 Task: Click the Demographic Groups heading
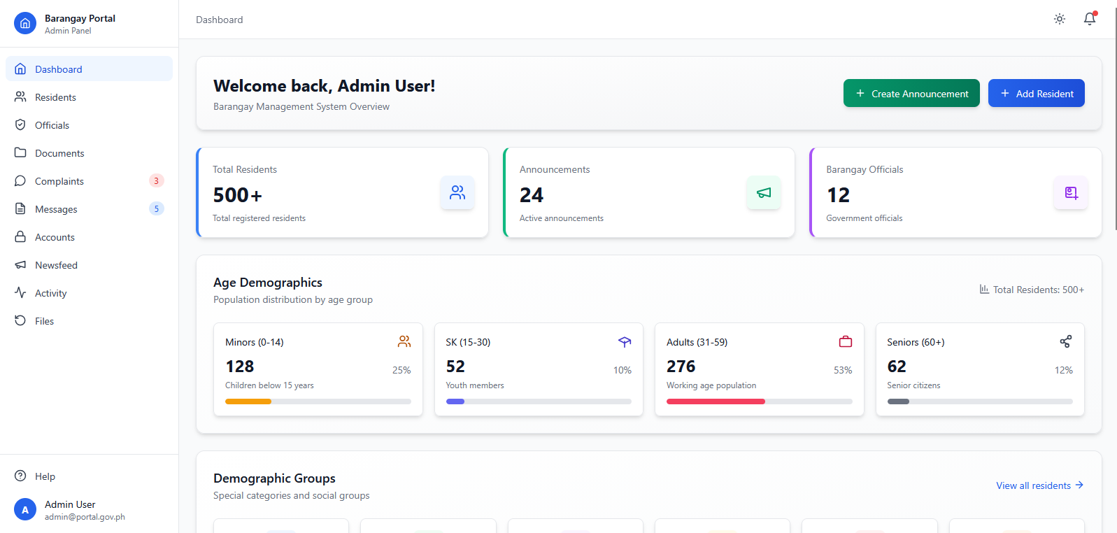pyautogui.click(x=274, y=478)
